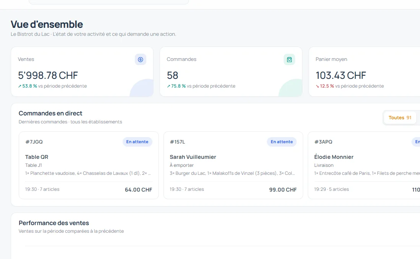Click the upward trend arrow beside 75.8 %
This screenshot has height=259, width=420.
pos(168,86)
